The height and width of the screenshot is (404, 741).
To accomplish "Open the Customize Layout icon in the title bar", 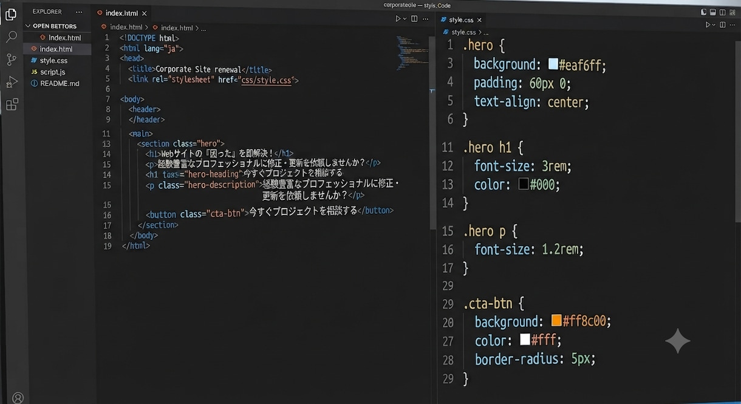I will [732, 12].
